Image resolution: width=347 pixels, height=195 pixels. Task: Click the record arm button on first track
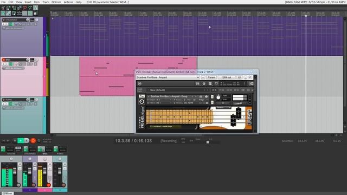tap(3, 20)
